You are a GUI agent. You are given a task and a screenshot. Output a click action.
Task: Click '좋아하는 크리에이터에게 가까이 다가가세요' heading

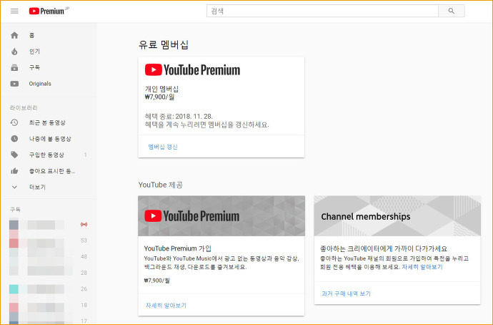(384, 248)
